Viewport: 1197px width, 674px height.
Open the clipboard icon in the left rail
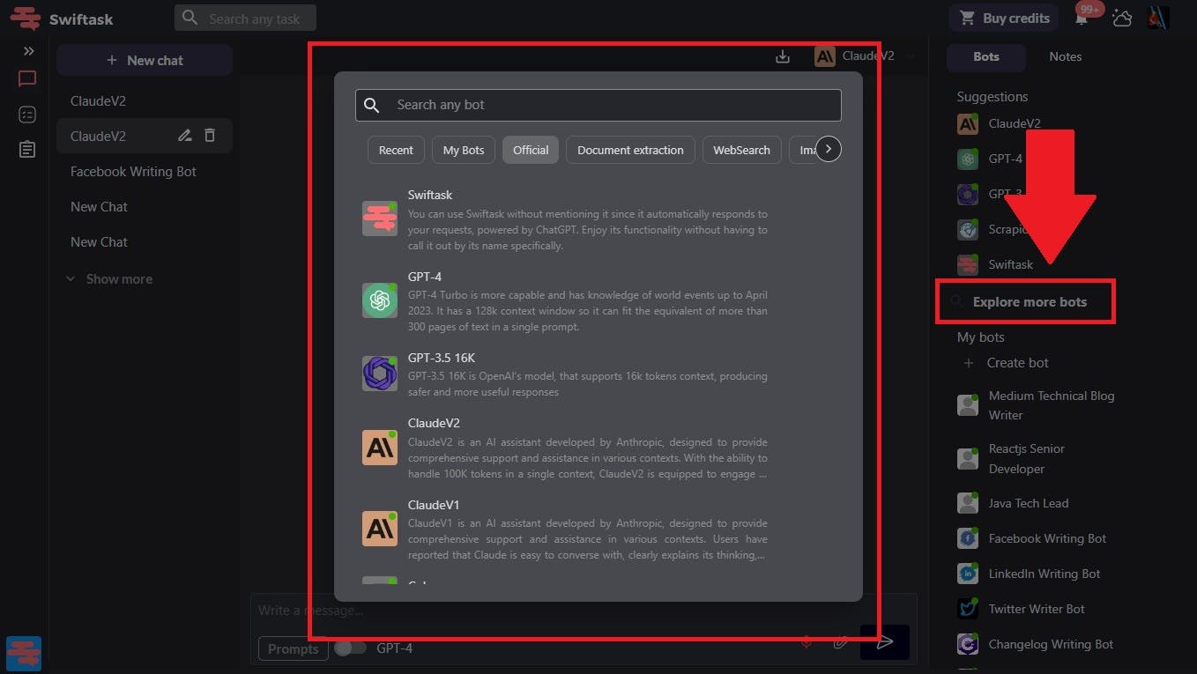[x=27, y=149]
